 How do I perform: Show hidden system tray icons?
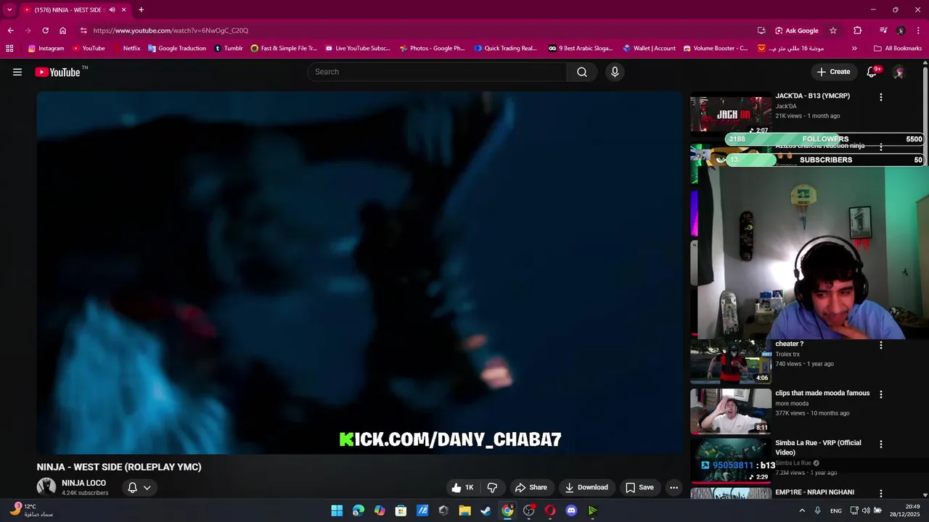tap(802, 510)
